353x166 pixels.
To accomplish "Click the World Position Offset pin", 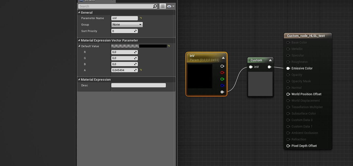I will point(288,94).
